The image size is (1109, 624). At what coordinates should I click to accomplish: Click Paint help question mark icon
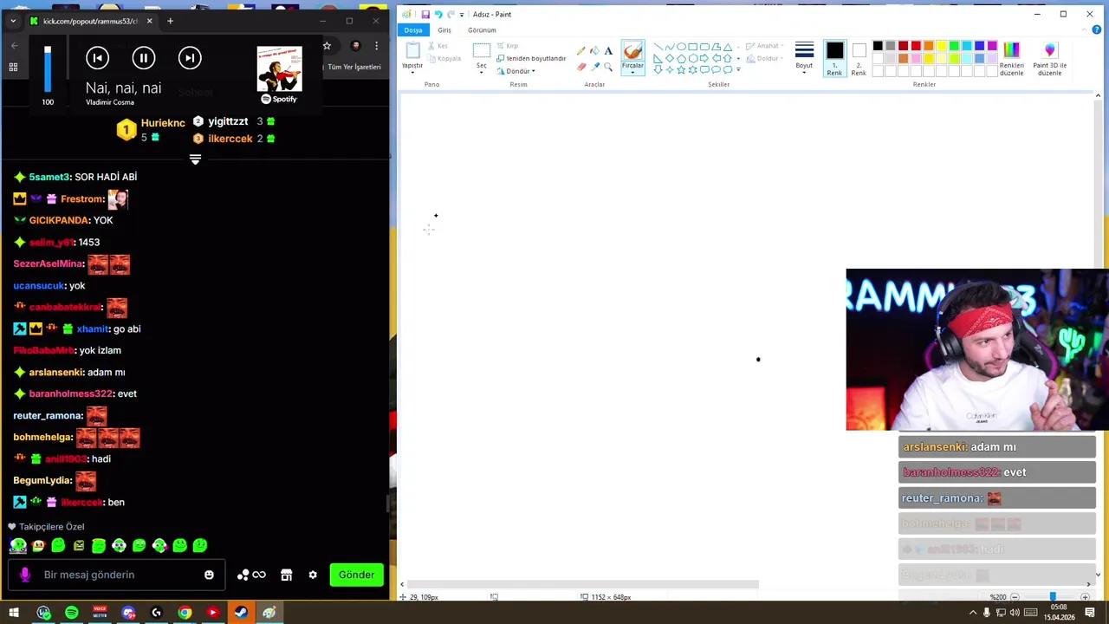pyautogui.click(x=1097, y=29)
